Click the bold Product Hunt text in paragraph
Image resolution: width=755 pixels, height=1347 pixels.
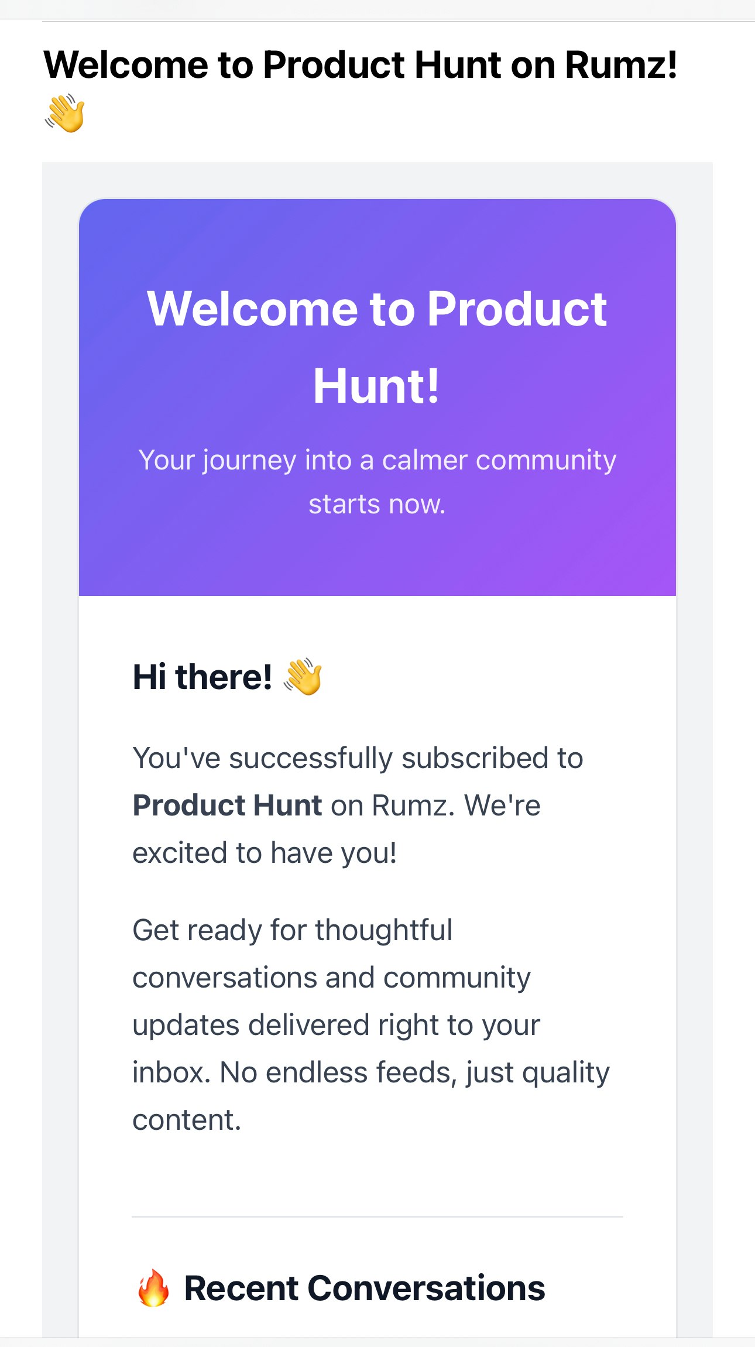(227, 806)
